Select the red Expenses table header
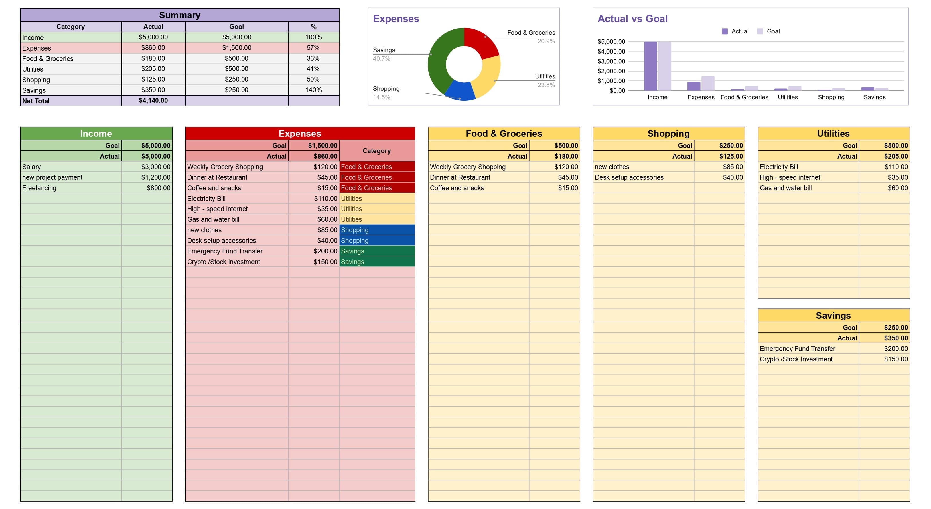 [300, 134]
